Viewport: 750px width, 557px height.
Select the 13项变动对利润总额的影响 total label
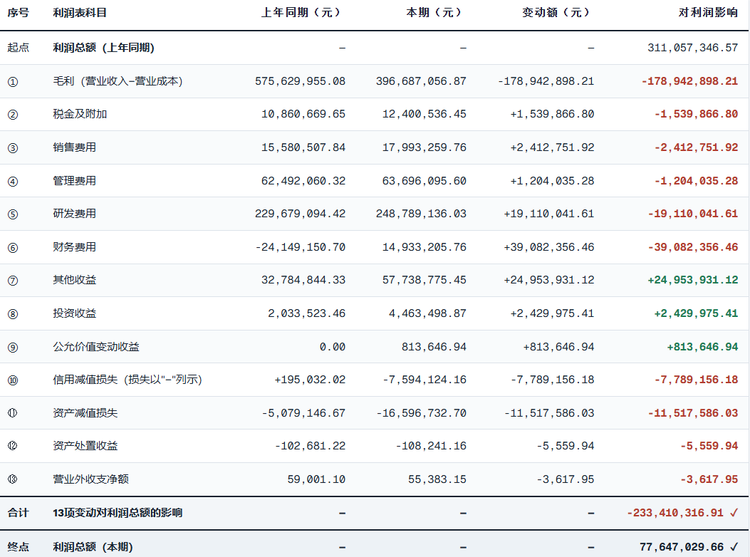pyautogui.click(x=118, y=513)
